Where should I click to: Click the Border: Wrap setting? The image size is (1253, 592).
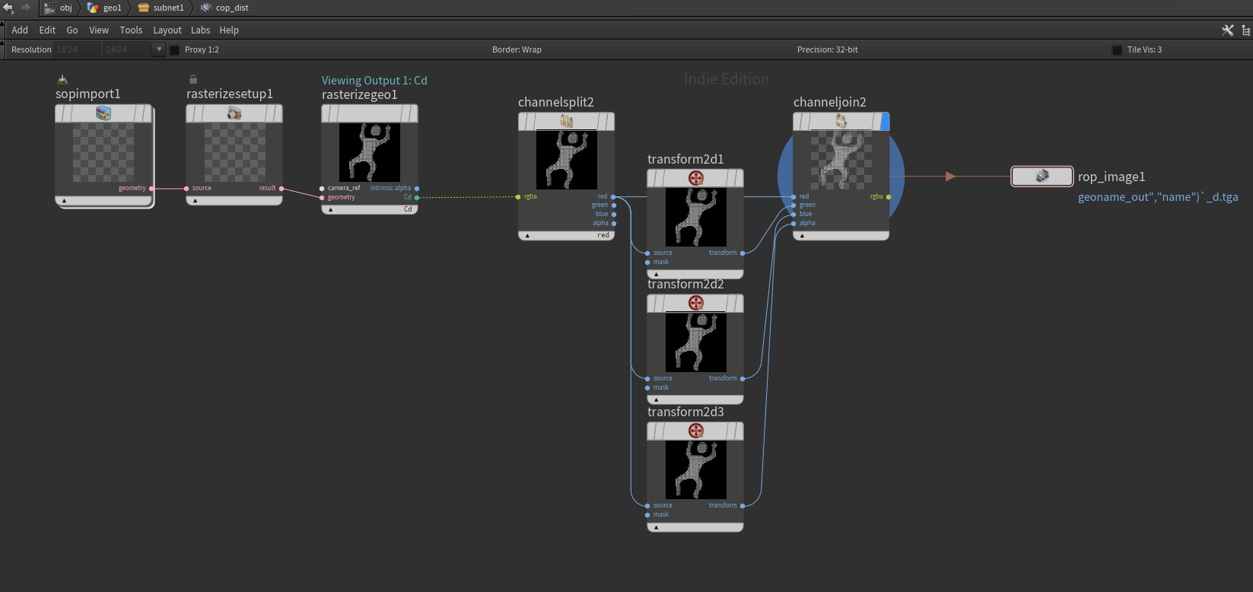[517, 50]
